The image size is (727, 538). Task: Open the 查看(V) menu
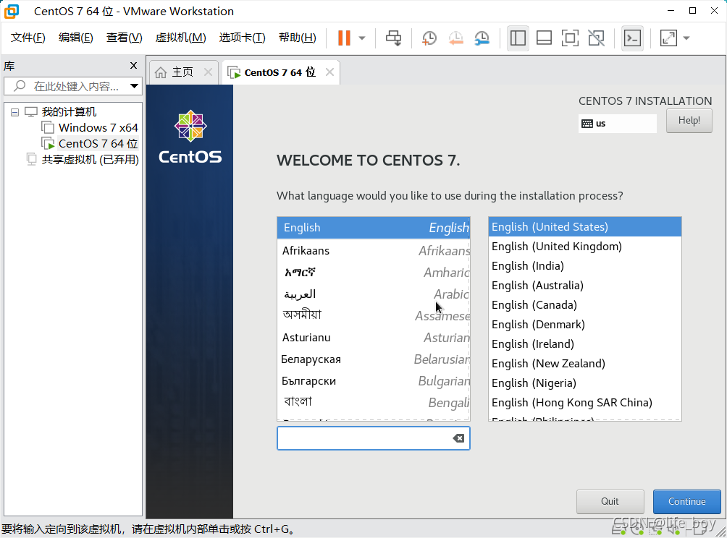125,38
